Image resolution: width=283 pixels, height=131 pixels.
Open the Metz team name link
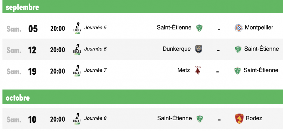[x=184, y=70]
